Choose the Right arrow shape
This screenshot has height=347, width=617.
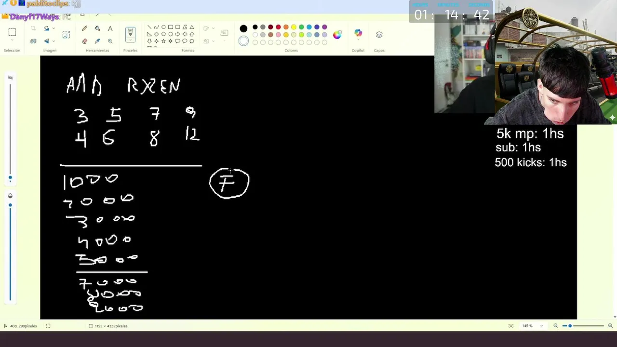[177, 34]
